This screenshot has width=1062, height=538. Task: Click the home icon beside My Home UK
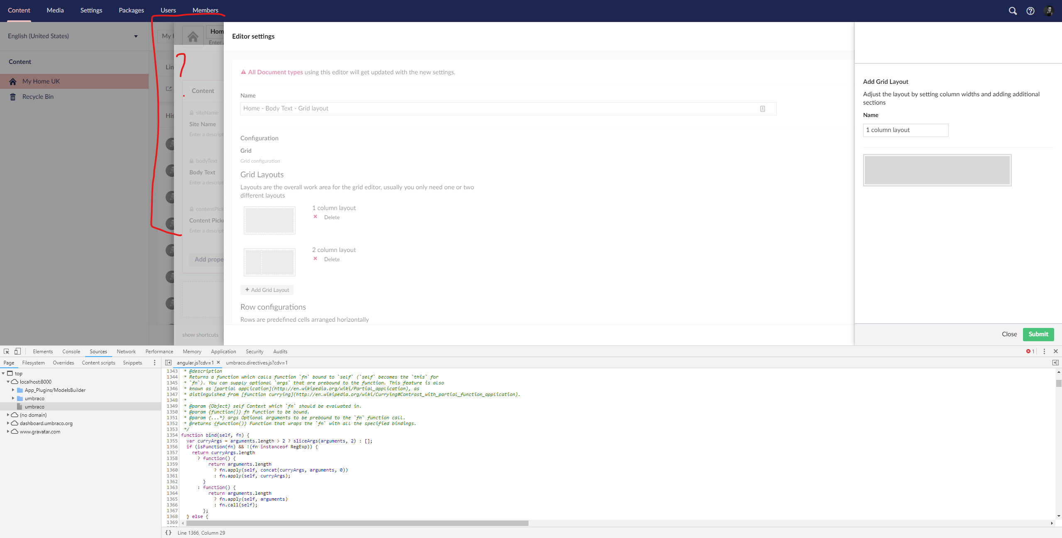tap(13, 81)
